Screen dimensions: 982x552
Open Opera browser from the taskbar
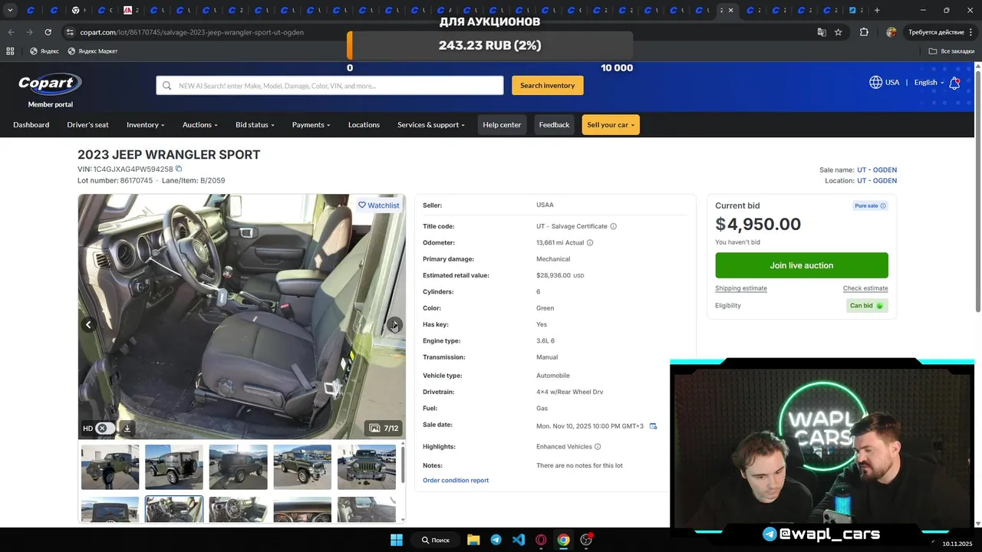coord(541,540)
